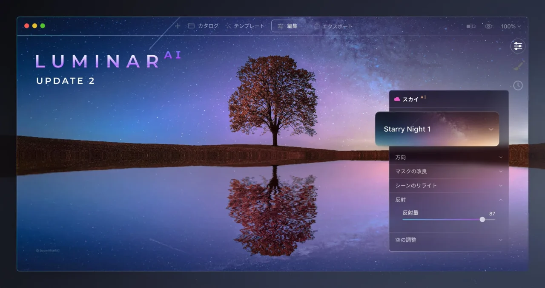Image resolution: width=545 pixels, height=288 pixels.
Task: Click the edit tools sliders icon in sidebar
Action: 518,46
